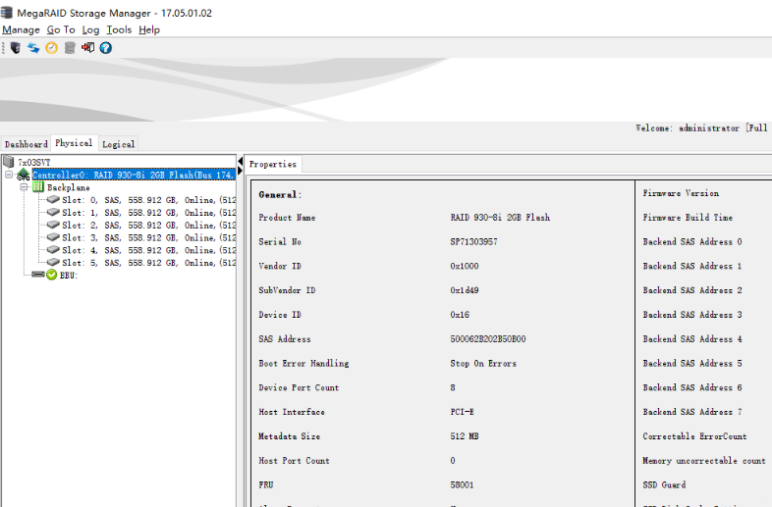Switch to the Logical tab

(x=118, y=144)
